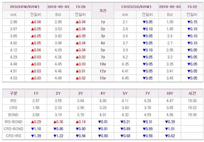This screenshot has width=204, height=142.
Task: Click the 구분 header in lower table
Action: [x=13, y=93]
